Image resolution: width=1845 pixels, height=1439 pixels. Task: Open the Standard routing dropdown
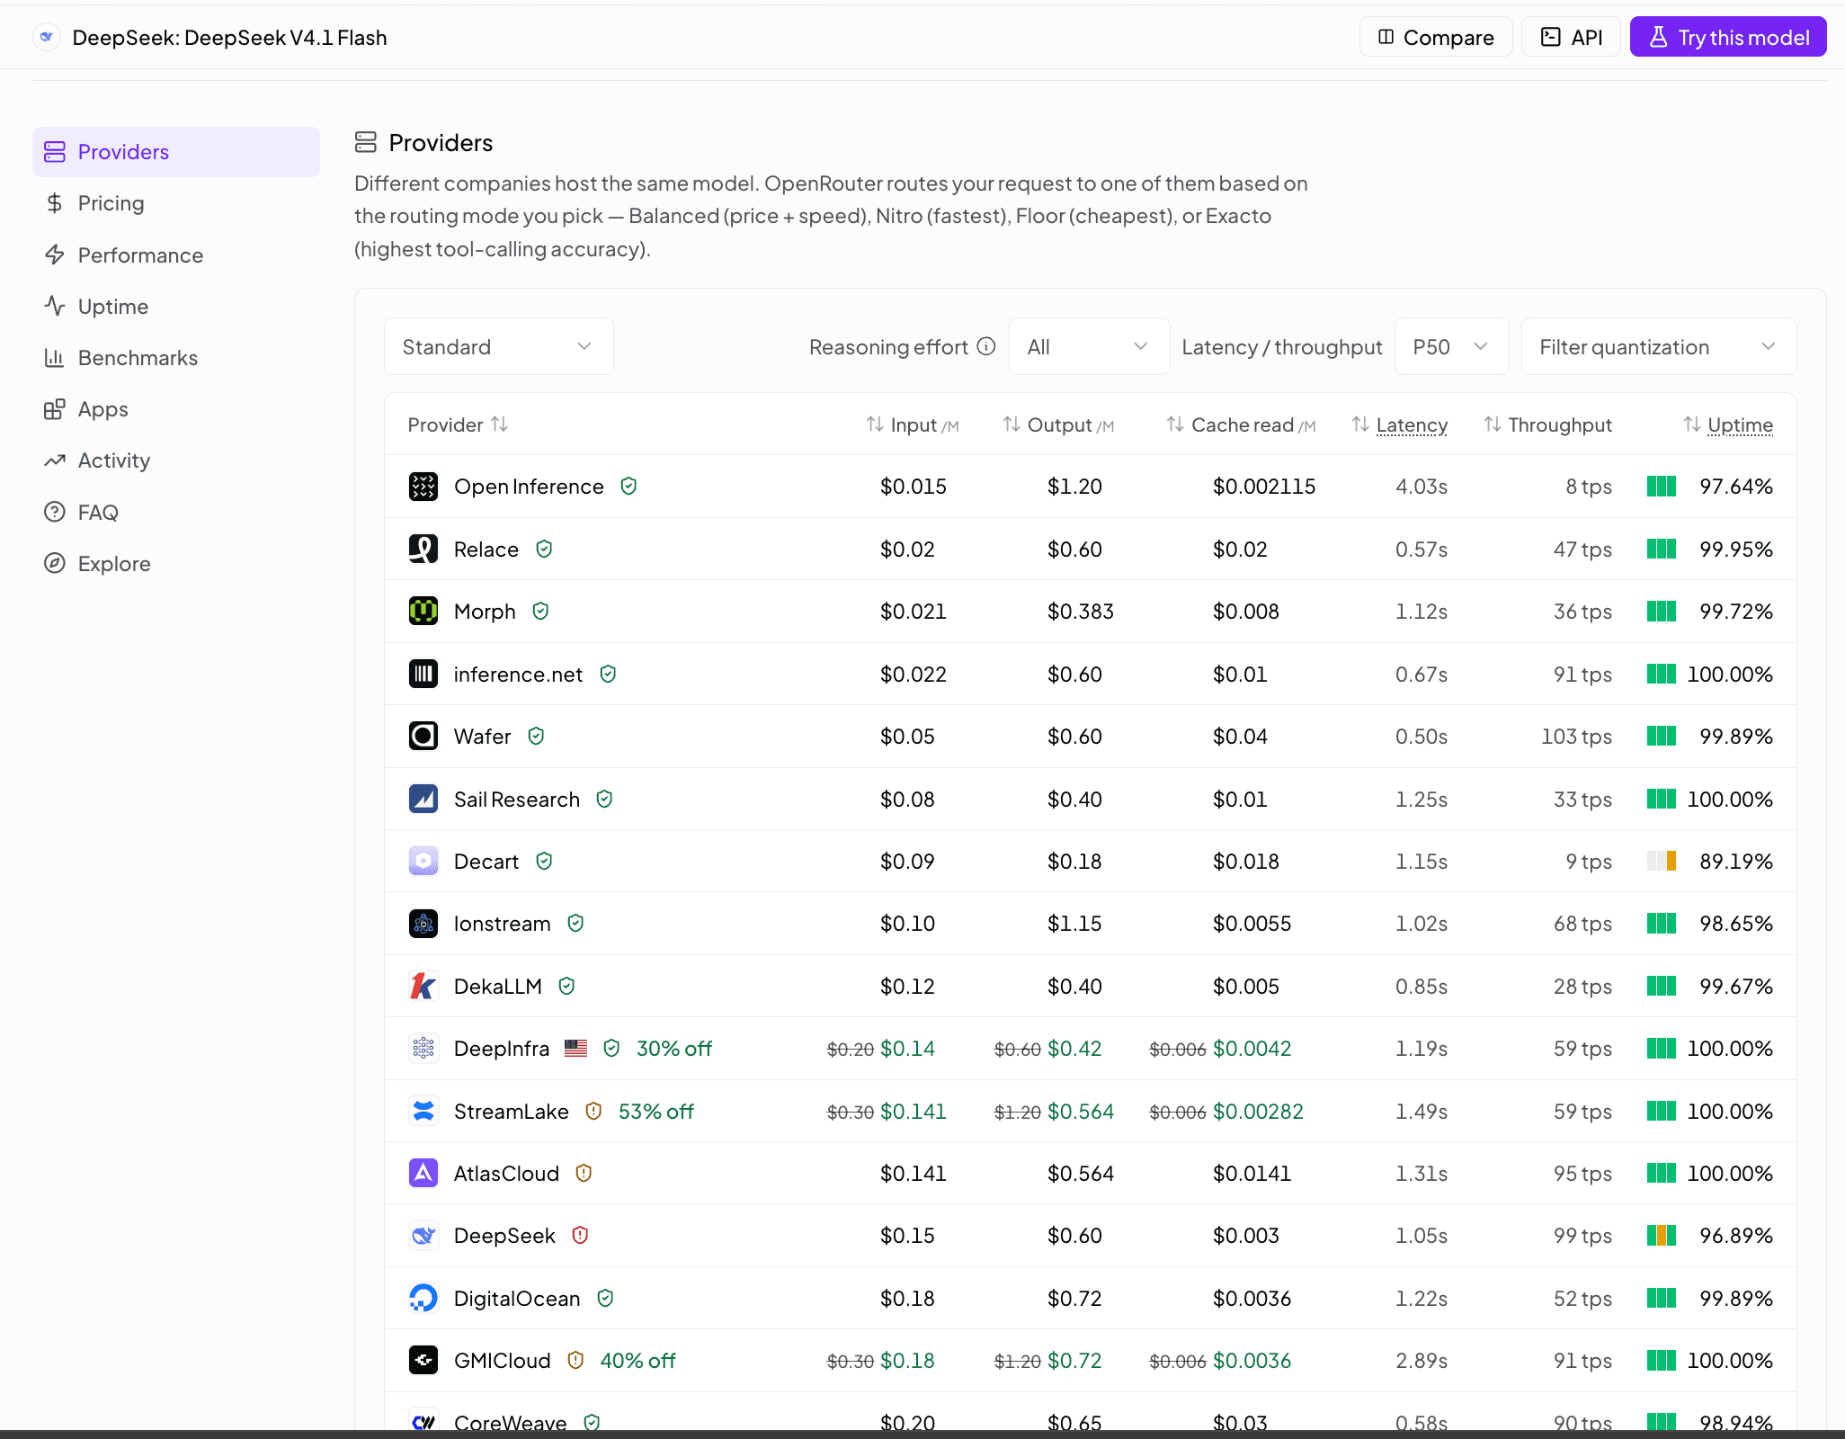click(499, 346)
